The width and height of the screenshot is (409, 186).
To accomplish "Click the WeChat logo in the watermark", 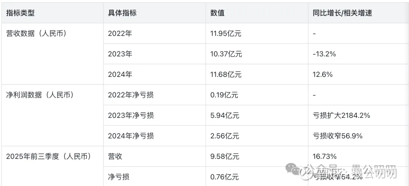I will [x=293, y=169].
